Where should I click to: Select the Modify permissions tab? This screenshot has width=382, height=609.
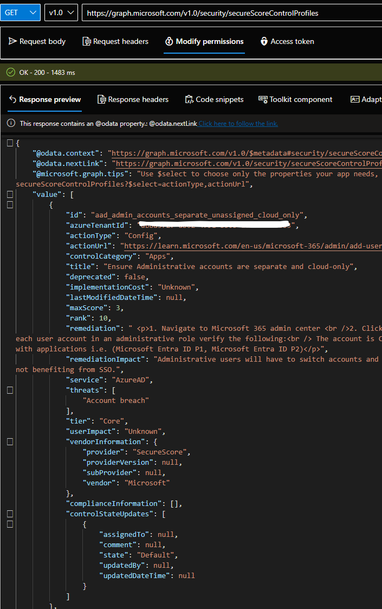(x=204, y=41)
